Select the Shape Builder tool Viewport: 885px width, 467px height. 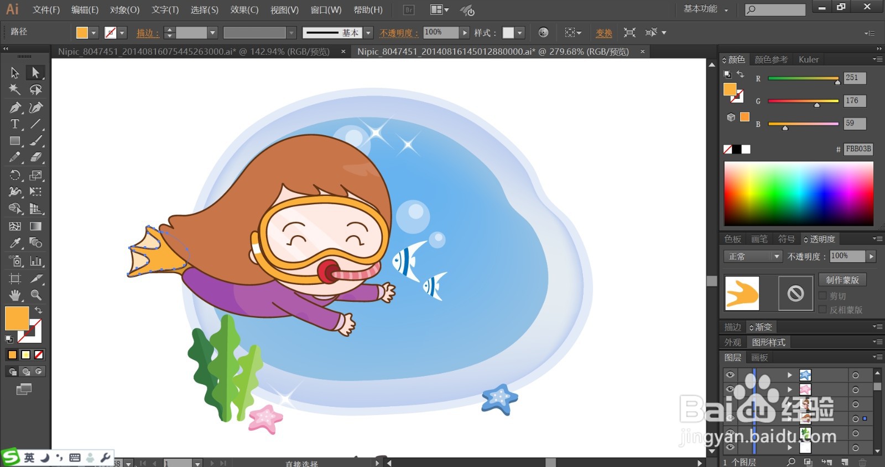pyautogui.click(x=15, y=209)
